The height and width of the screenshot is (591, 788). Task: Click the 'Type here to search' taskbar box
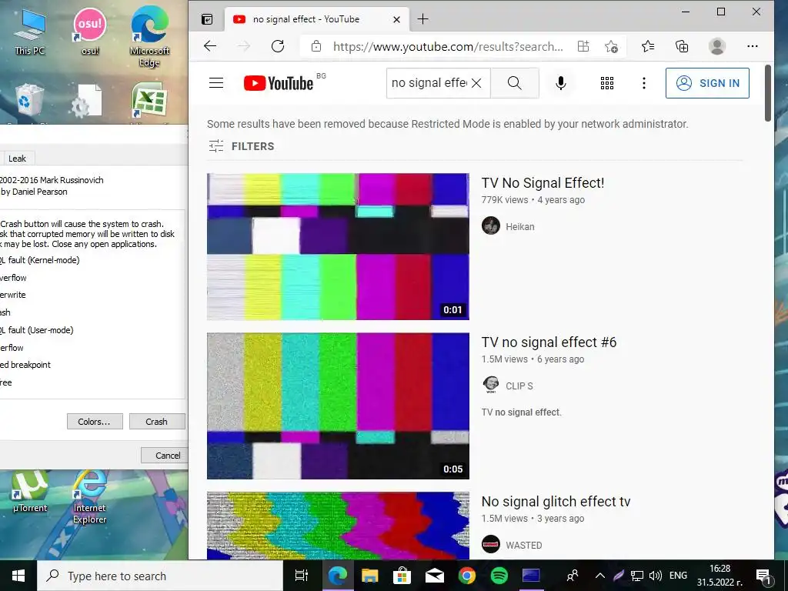pos(160,576)
